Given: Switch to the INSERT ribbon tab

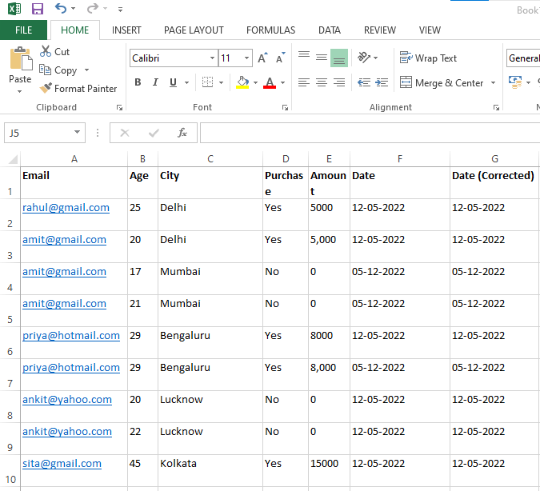Looking at the screenshot, I should pos(126,30).
